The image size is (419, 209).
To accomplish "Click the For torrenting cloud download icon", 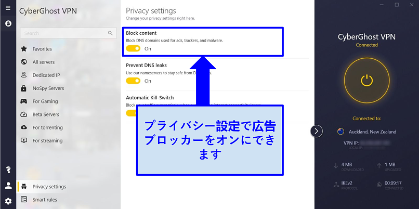I will [x=24, y=127].
